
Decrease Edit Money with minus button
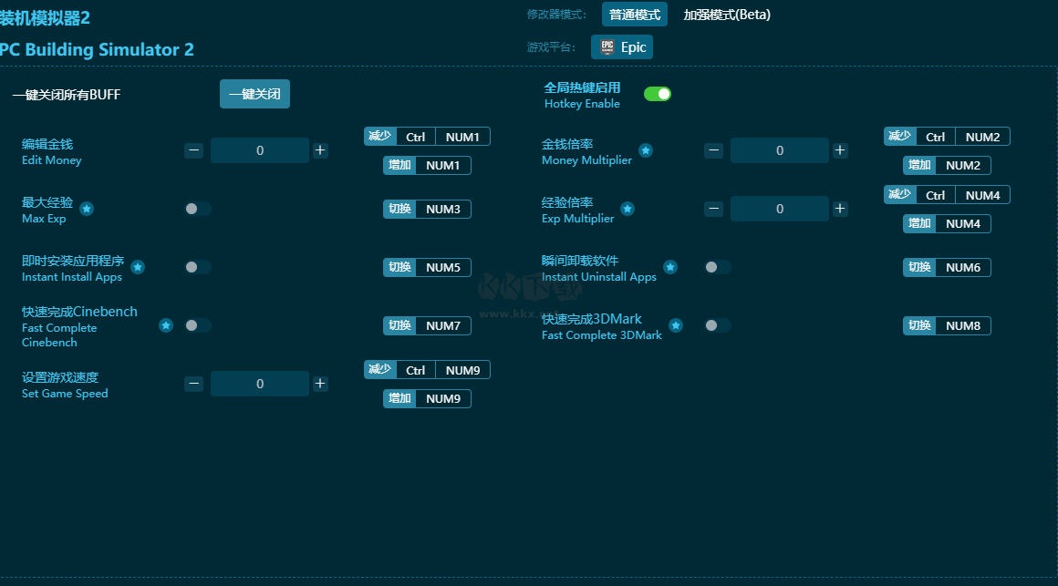tap(193, 150)
